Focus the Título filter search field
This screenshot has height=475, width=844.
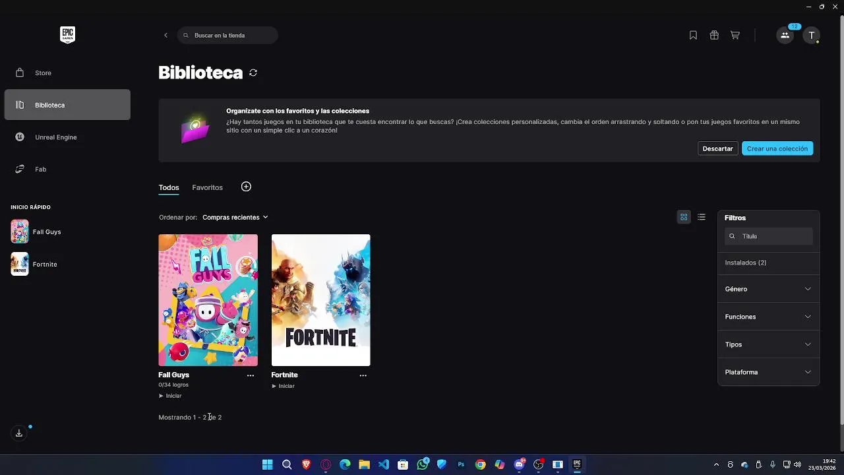point(769,236)
